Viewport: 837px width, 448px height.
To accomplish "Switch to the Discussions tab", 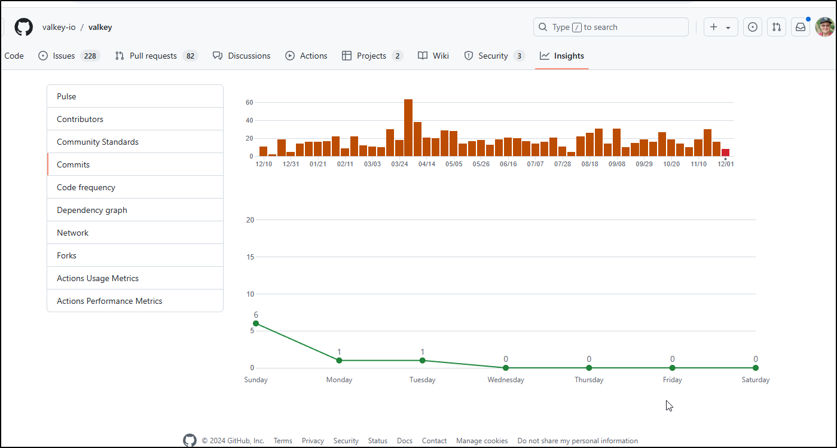I will [x=242, y=56].
